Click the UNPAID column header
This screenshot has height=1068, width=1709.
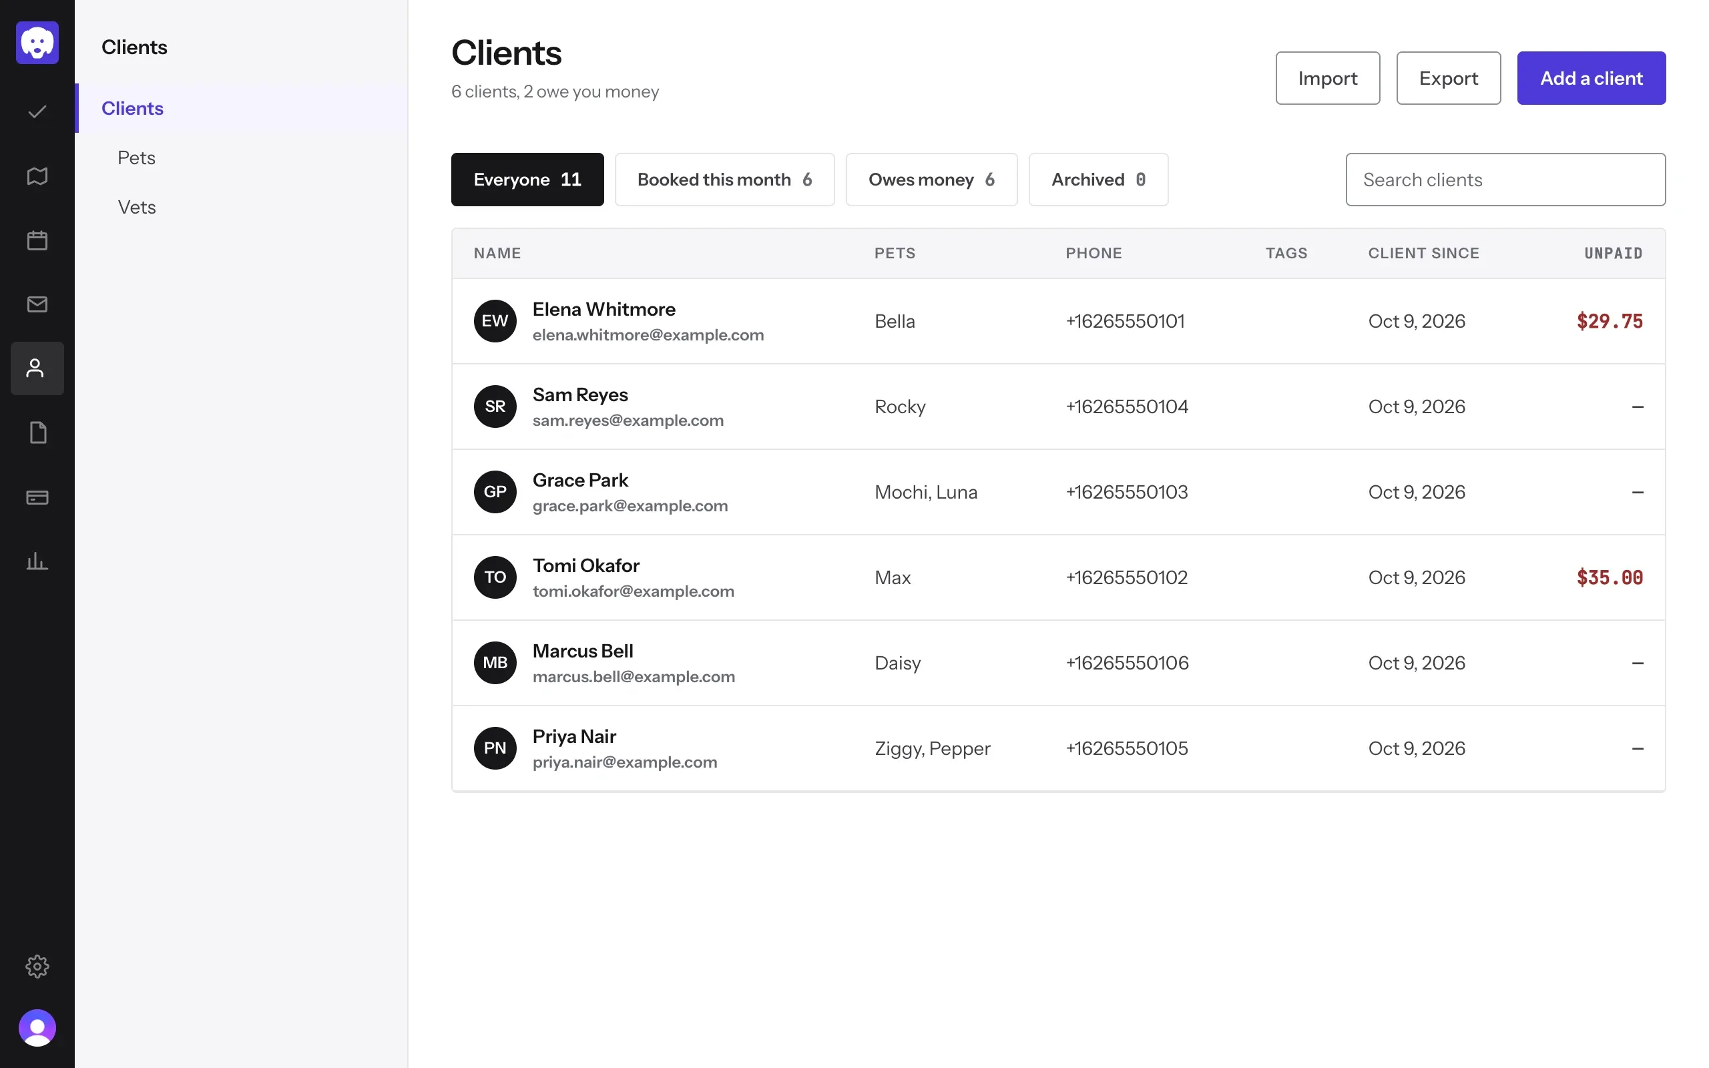pos(1613,254)
